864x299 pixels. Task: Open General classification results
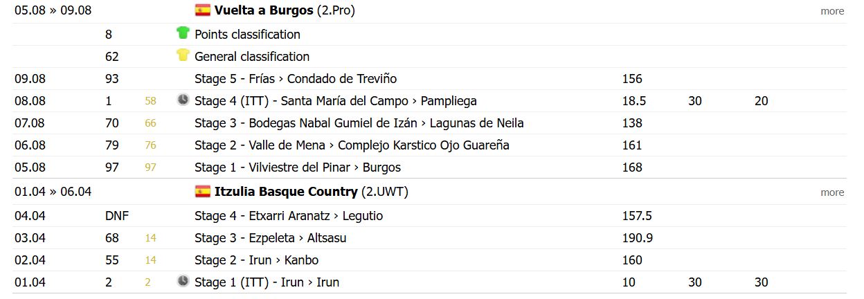click(252, 57)
